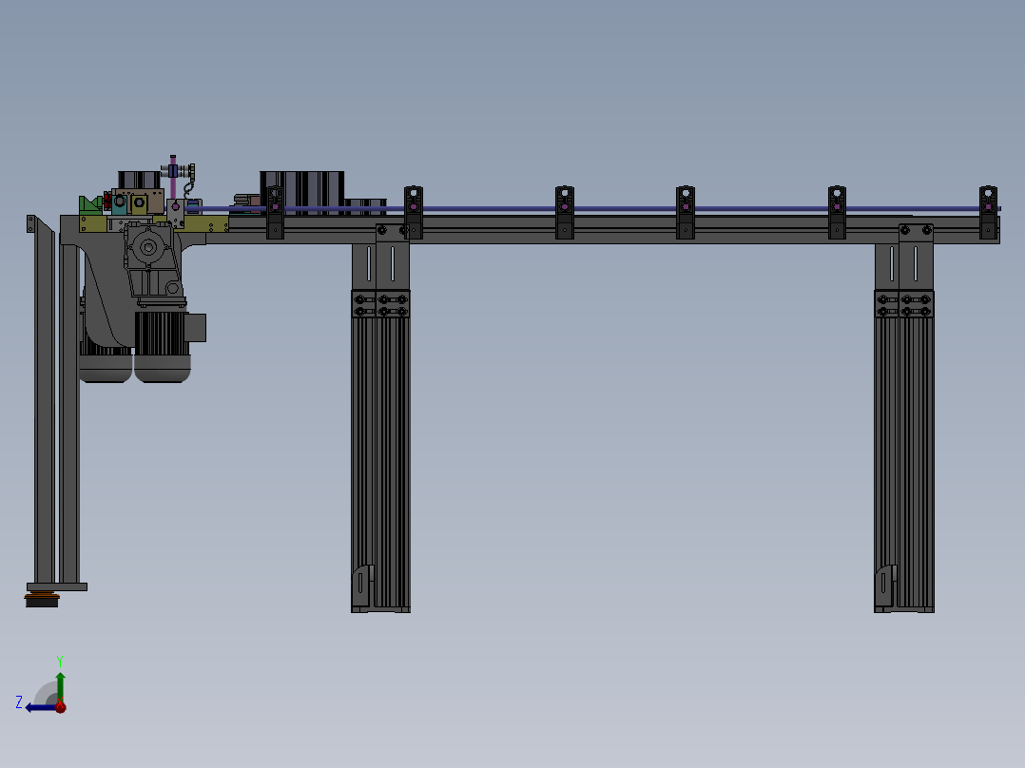Screen dimensions: 1025x768
Task: Select the rightmost rod clamp bracket on the rail
Action: click(988, 212)
